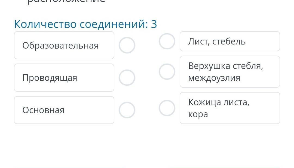Click the word междоузлия
This screenshot has height=168, width=294.
point(214,78)
